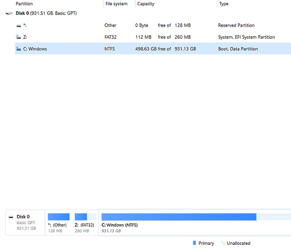Sort by the Capacity column header
This screenshot has height=250, width=291.
point(145,4)
